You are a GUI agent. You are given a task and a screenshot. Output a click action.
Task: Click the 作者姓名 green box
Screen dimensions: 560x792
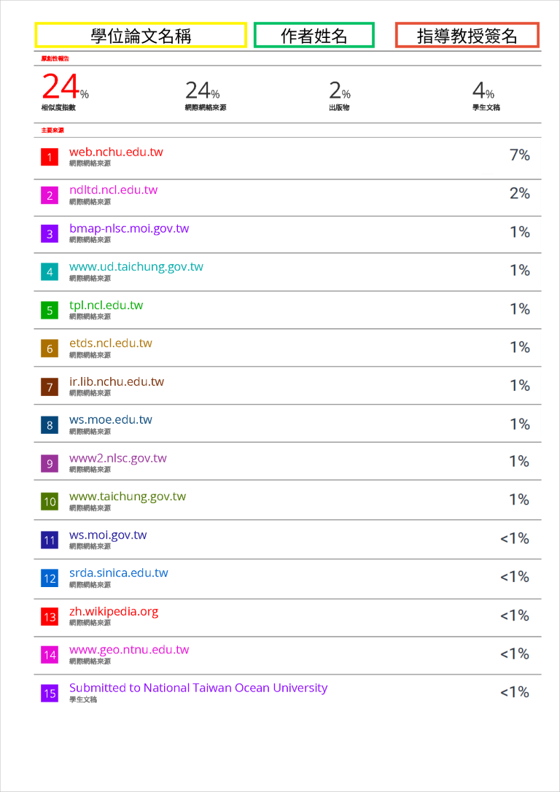coord(314,35)
